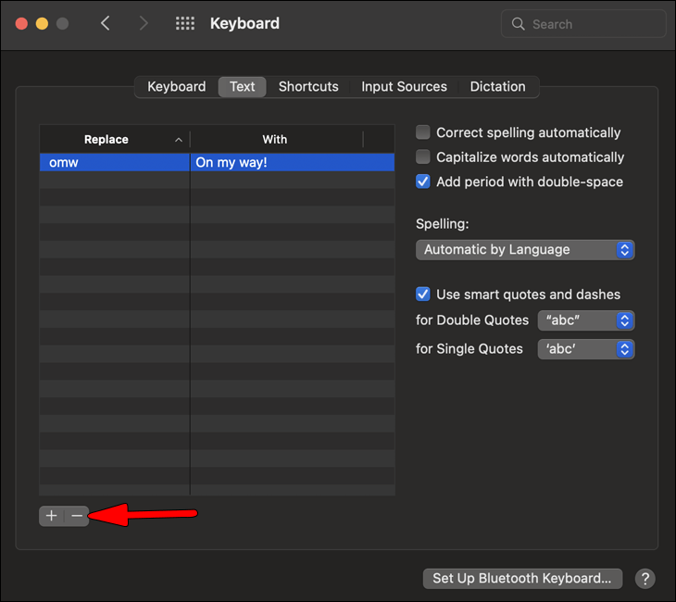The image size is (676, 602).
Task: Uncheck Use smart quotes and dashes
Action: 423,295
